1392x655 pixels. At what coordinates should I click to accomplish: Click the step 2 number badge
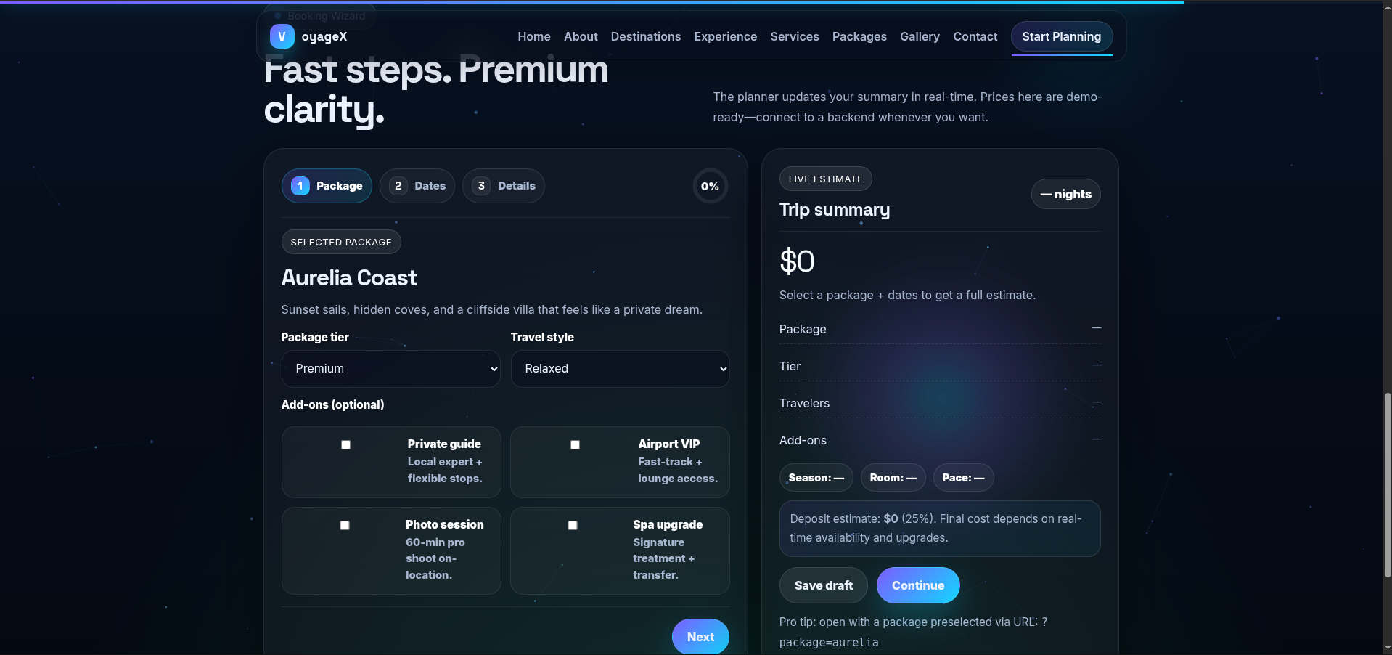click(398, 186)
